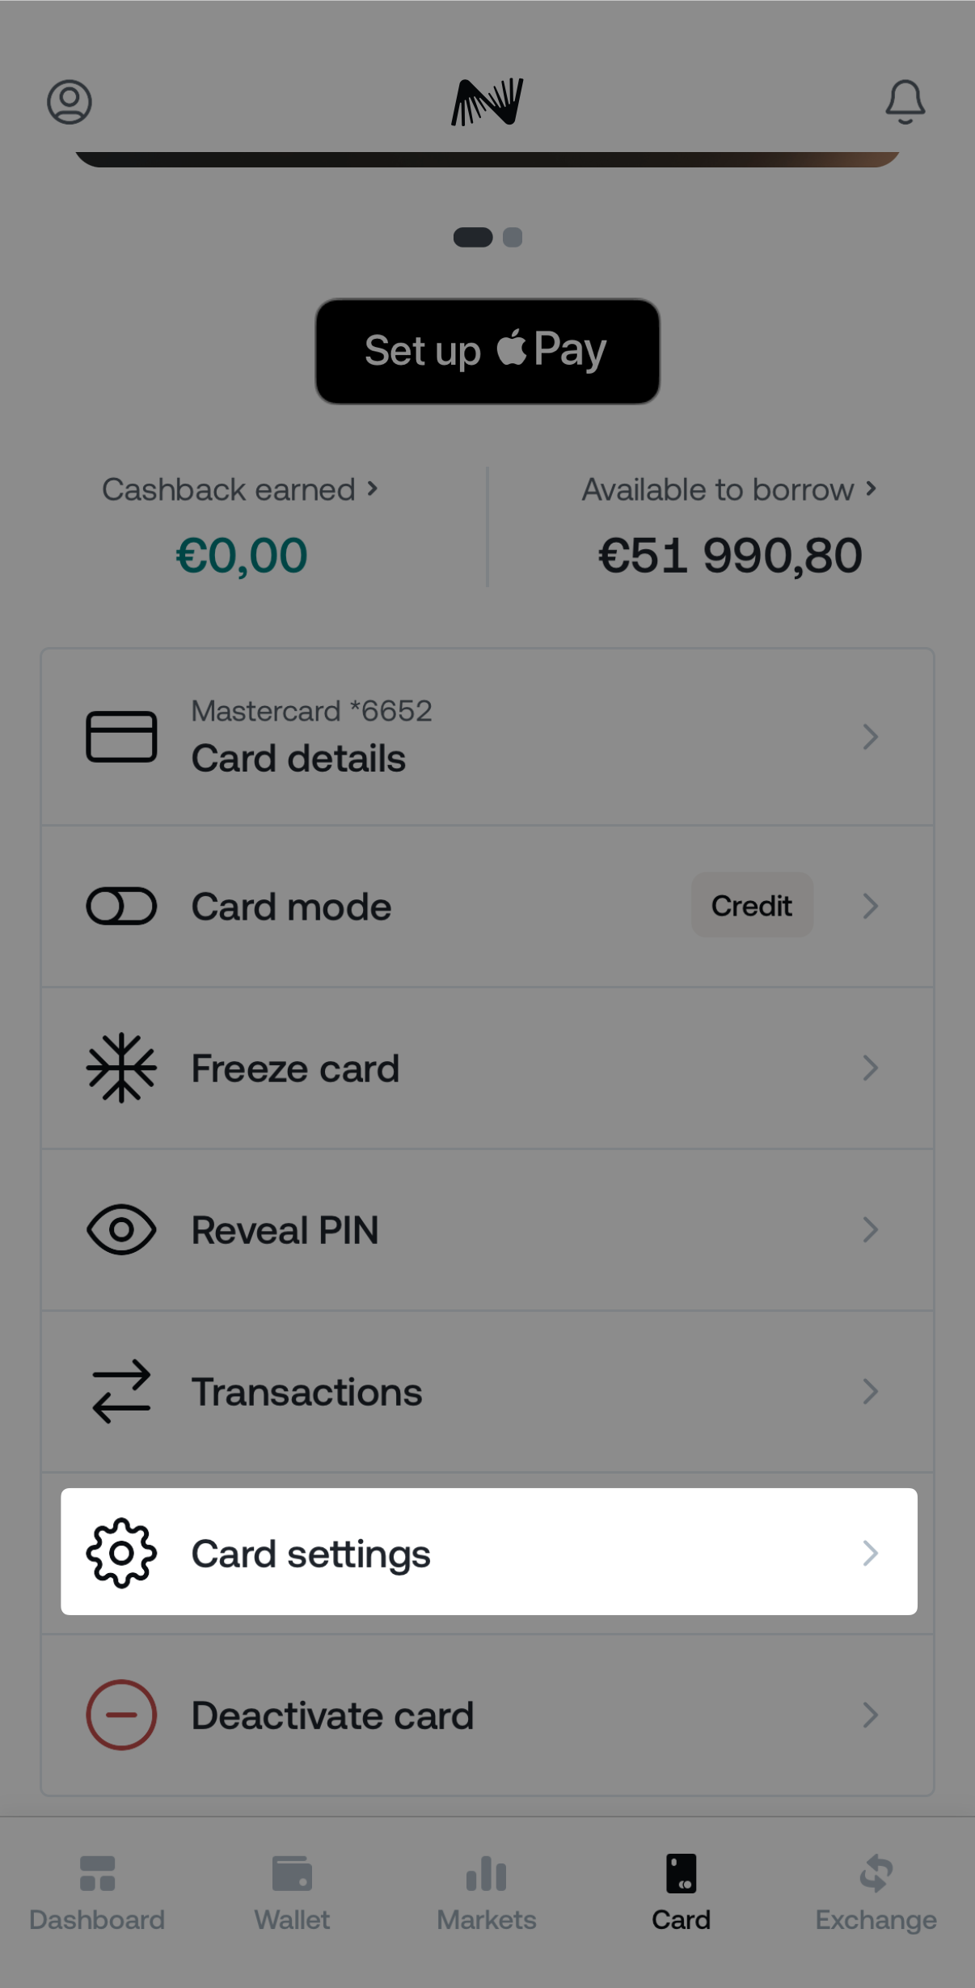Open the notifications bell
This screenshot has width=975, height=1988.
[905, 102]
